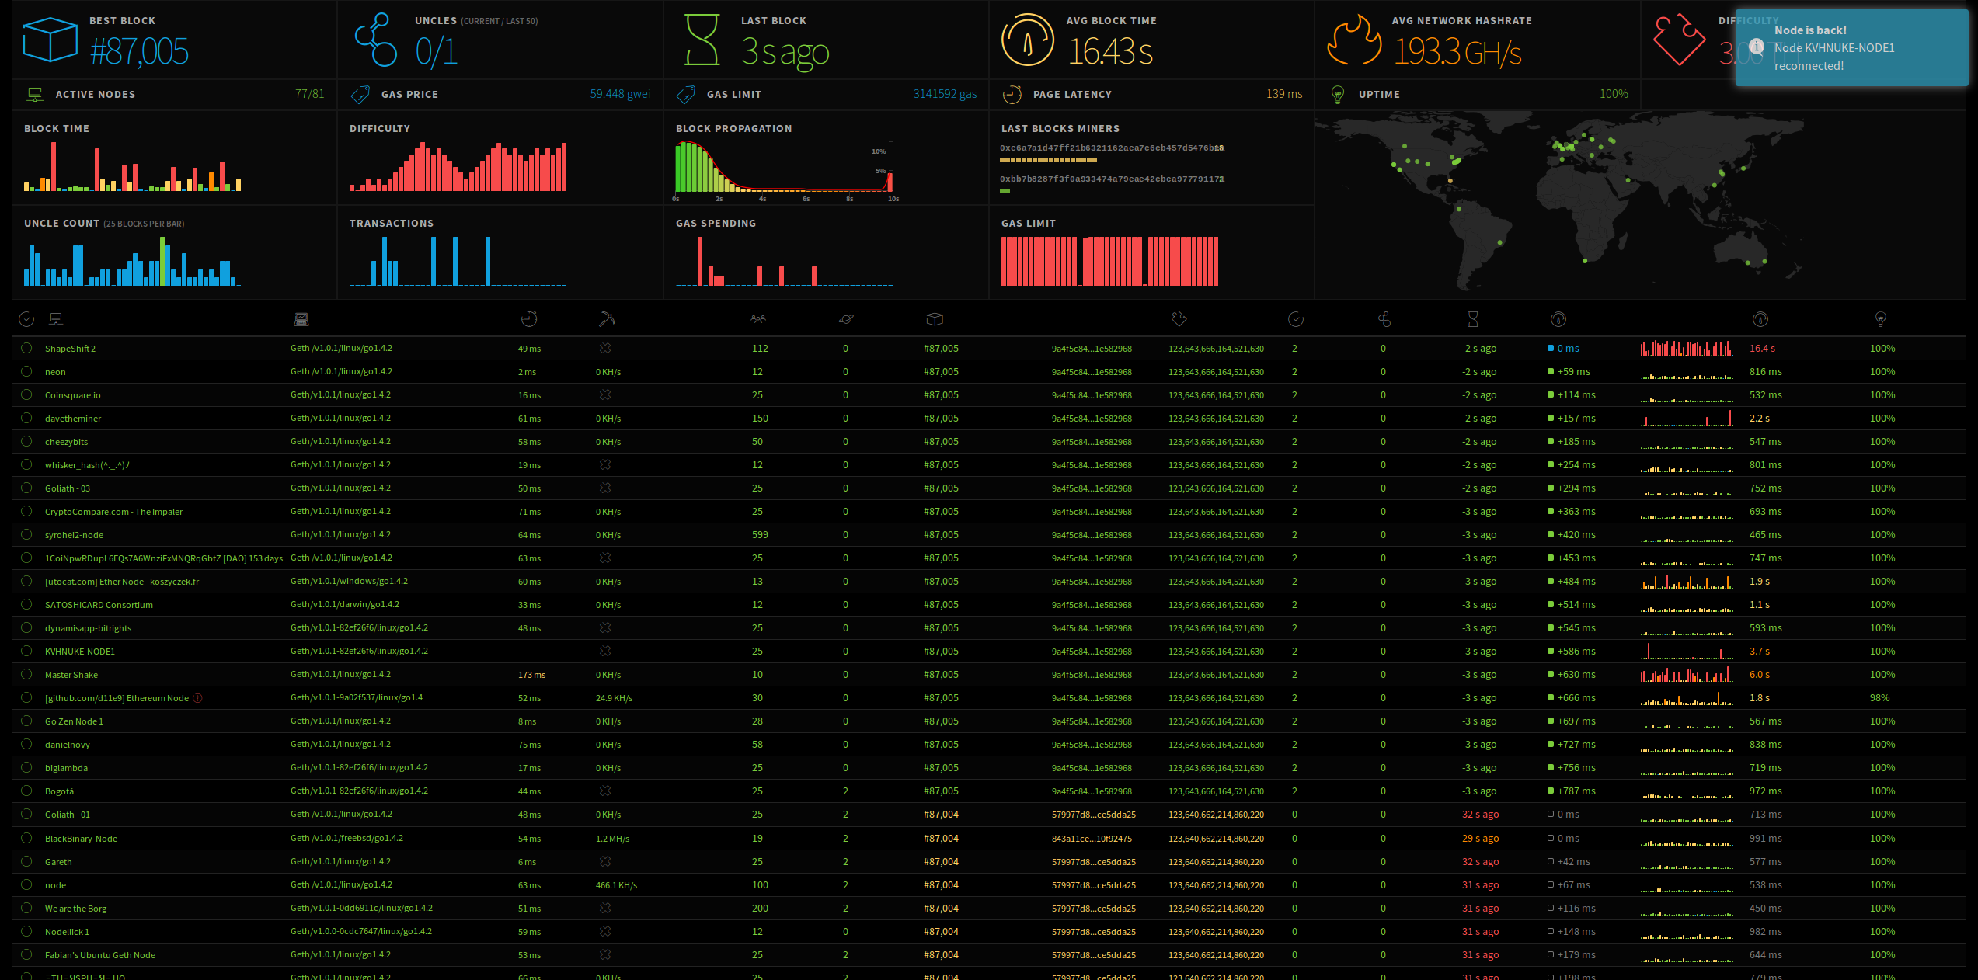Sort table by average propagation time icon
1978x980 pixels.
[x=1760, y=319]
